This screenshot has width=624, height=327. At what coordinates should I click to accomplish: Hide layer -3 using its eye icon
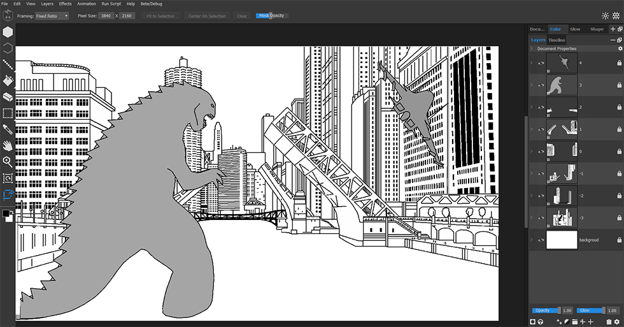pyautogui.click(x=541, y=218)
